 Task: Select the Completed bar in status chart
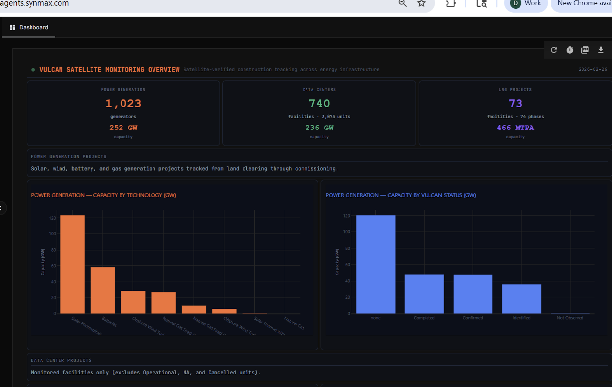(x=424, y=294)
